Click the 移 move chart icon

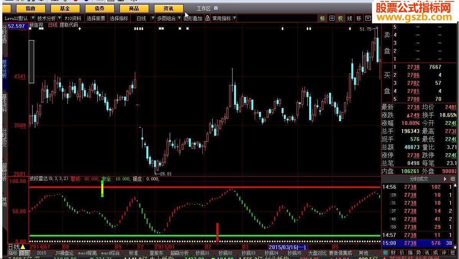tap(359, 18)
